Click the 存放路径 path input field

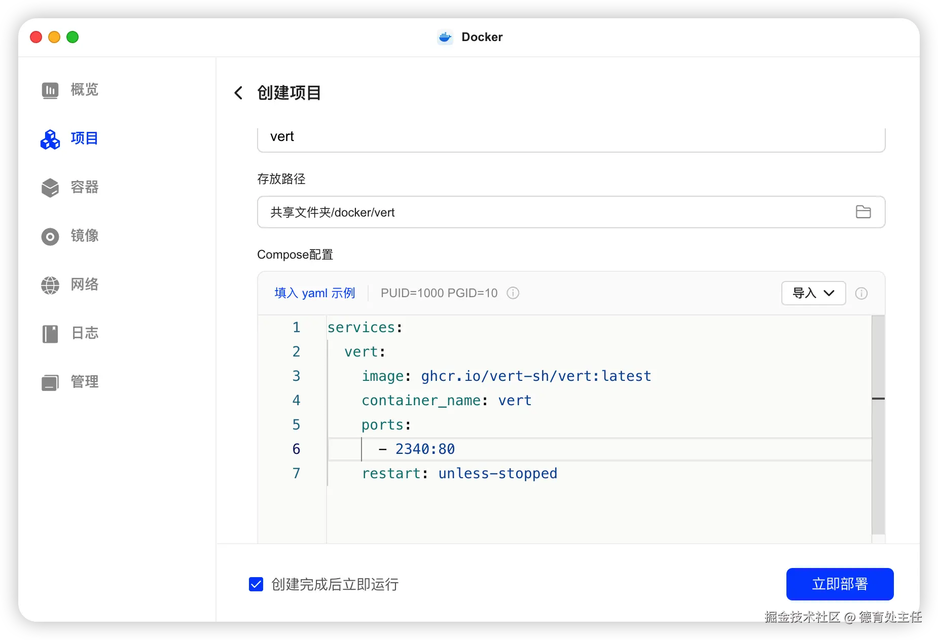pyautogui.click(x=571, y=212)
